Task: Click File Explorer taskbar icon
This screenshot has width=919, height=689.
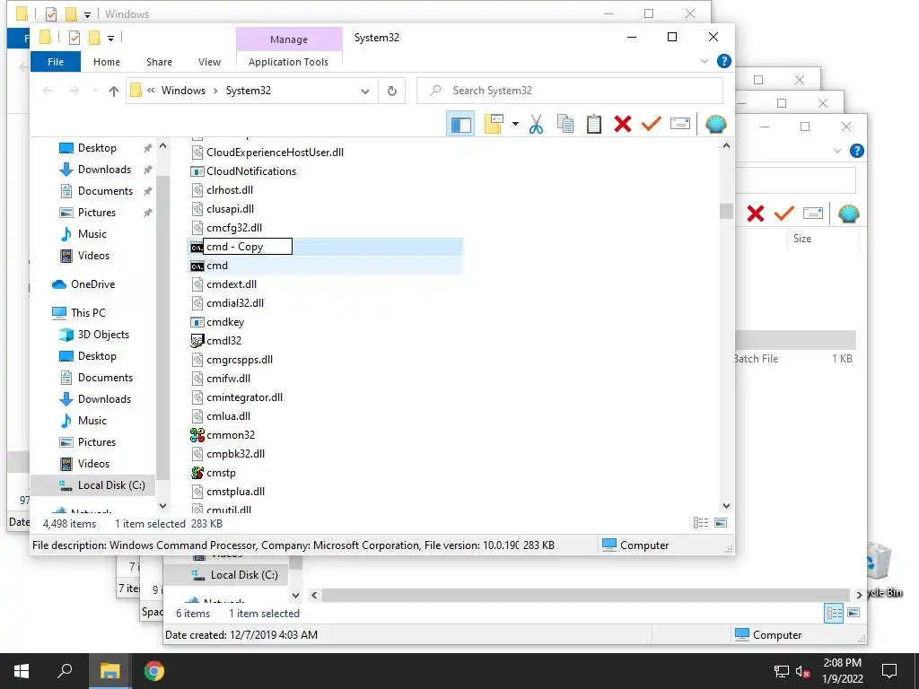Action: coord(109,671)
